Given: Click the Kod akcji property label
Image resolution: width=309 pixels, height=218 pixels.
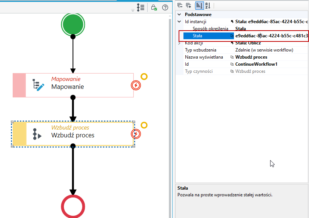Looking at the screenshot, I should pos(194,43).
